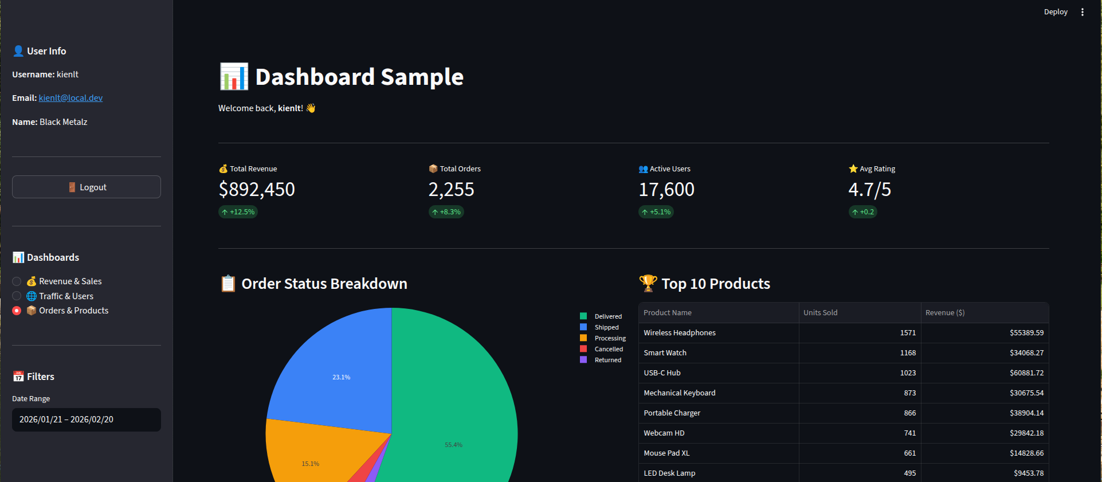Click the clipboard icon beside Order Status Breakdown

coord(228,284)
